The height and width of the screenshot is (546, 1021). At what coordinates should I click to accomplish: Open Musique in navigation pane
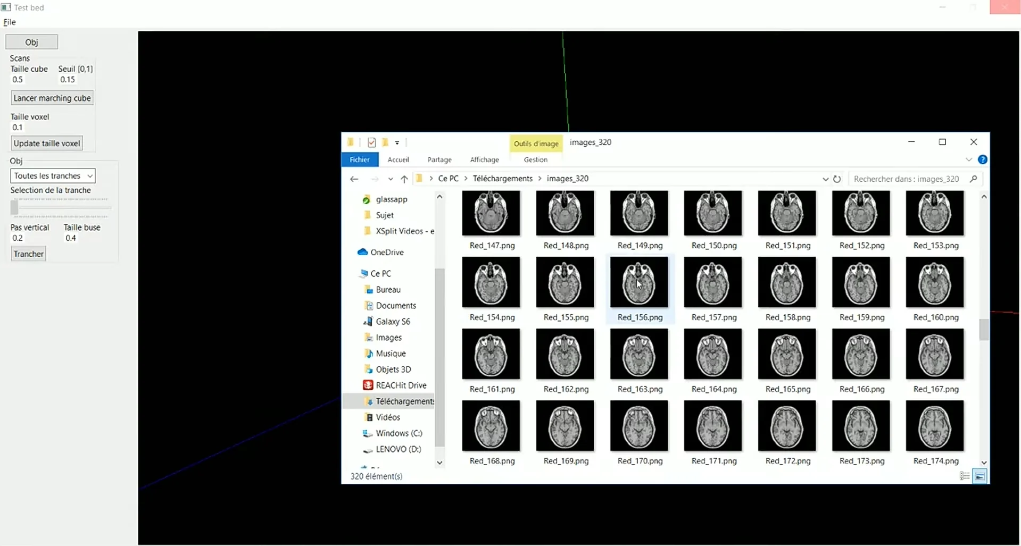pos(391,354)
